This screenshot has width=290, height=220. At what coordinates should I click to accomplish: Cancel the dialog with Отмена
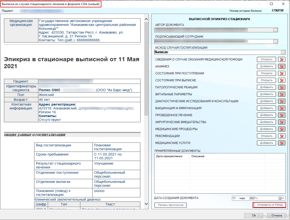277,216
